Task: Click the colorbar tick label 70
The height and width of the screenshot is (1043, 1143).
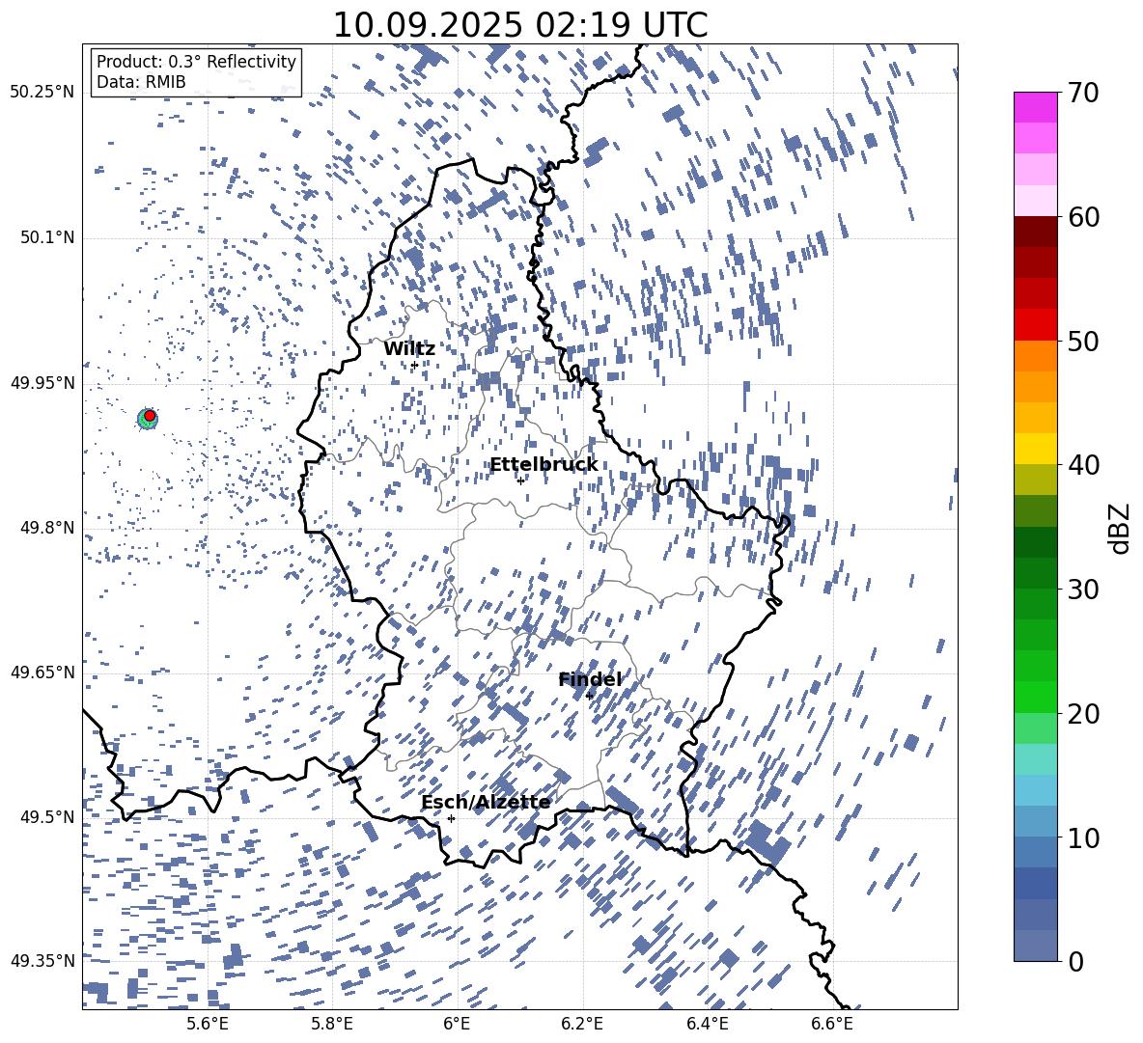Action: tap(1084, 93)
